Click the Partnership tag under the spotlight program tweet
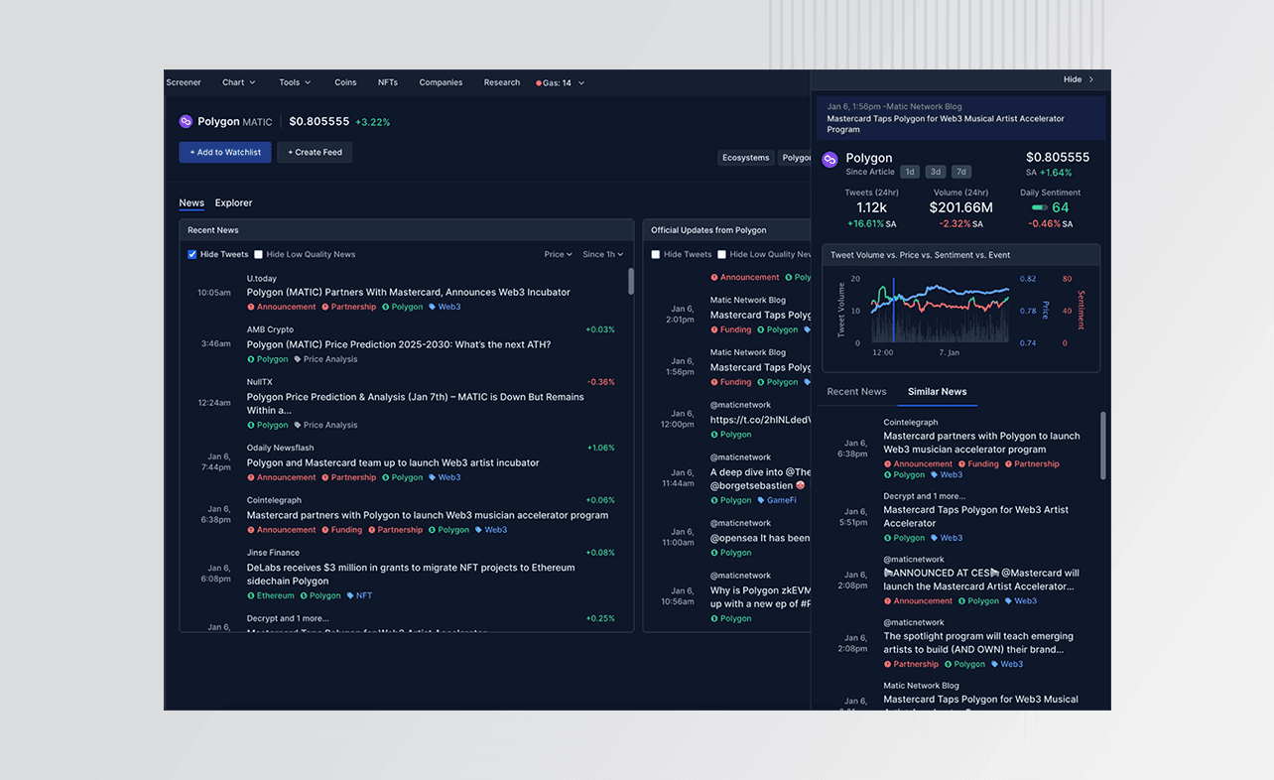 coord(911,665)
